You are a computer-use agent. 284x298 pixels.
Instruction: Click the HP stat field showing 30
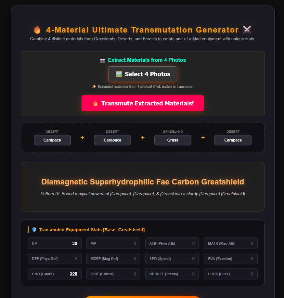click(x=55, y=243)
